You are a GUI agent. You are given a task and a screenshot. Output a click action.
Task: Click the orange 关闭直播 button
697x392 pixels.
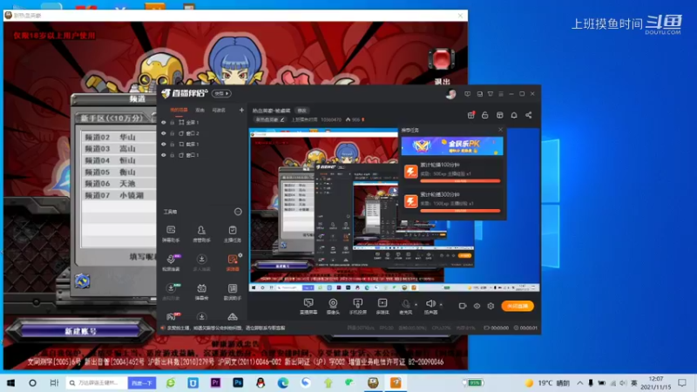[518, 306]
